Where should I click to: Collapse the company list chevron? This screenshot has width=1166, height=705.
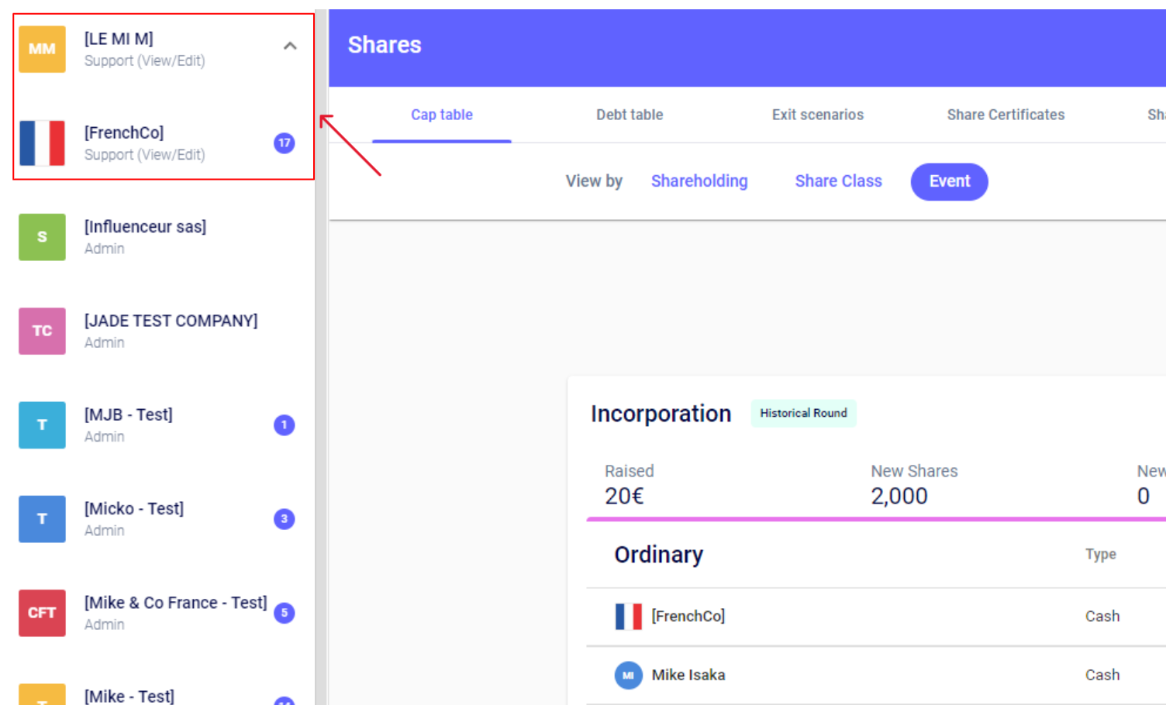click(290, 46)
